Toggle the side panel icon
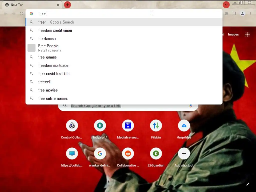The height and width of the screenshot is (192, 256). pos(234,13)
